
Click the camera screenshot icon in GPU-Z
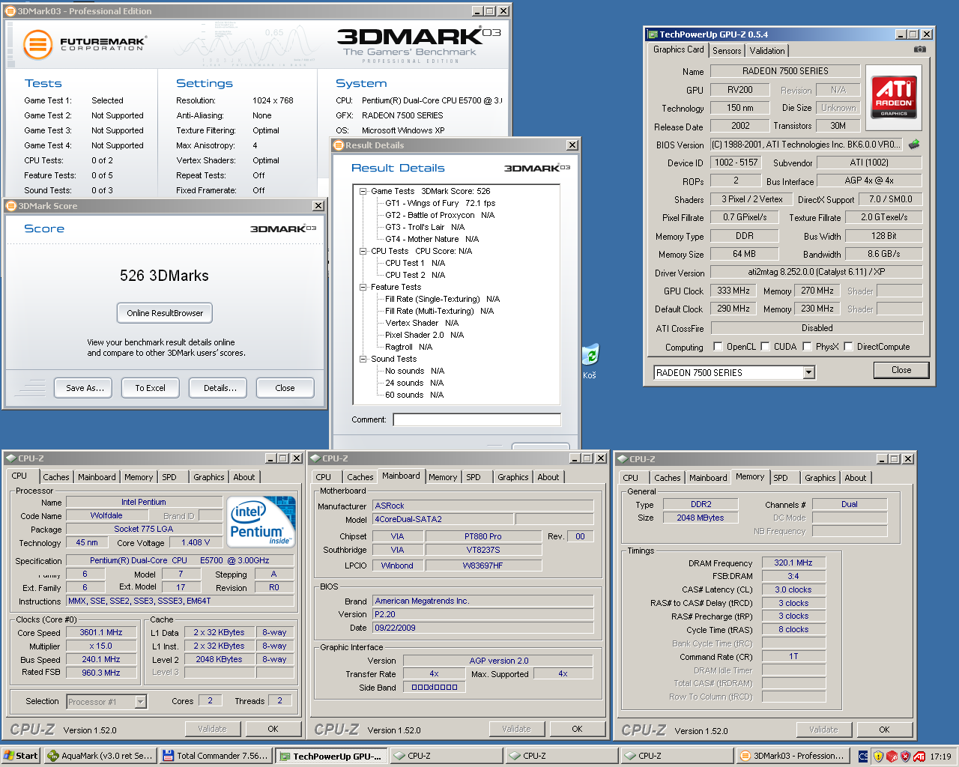pos(920,49)
